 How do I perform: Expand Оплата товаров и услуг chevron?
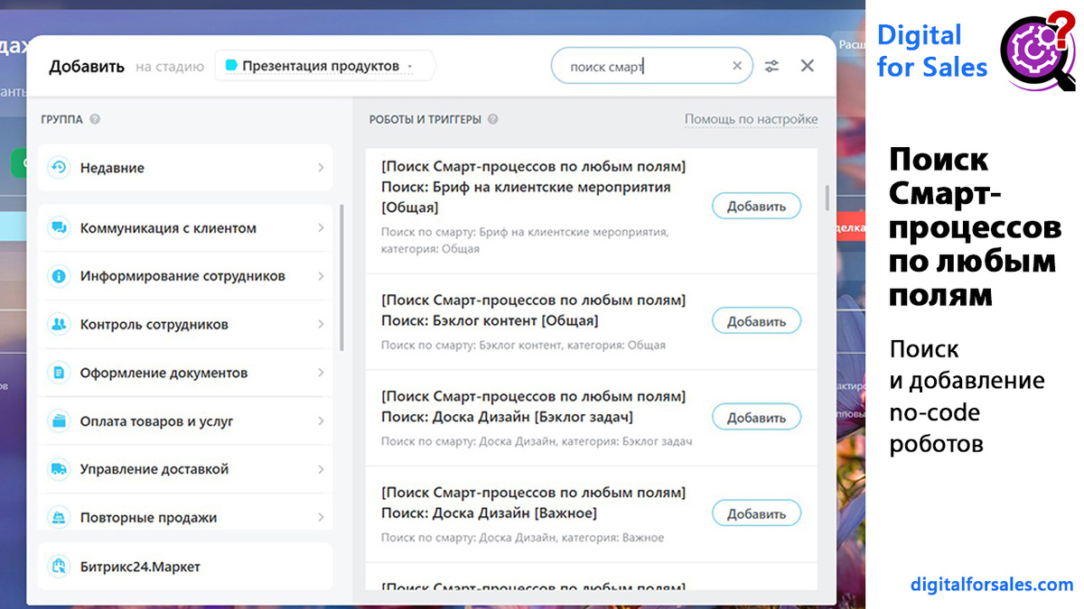pyautogui.click(x=321, y=421)
